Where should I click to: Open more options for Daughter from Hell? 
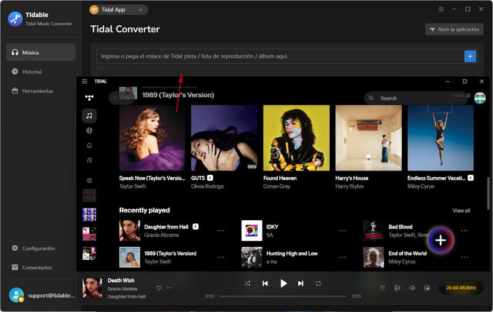click(221, 231)
